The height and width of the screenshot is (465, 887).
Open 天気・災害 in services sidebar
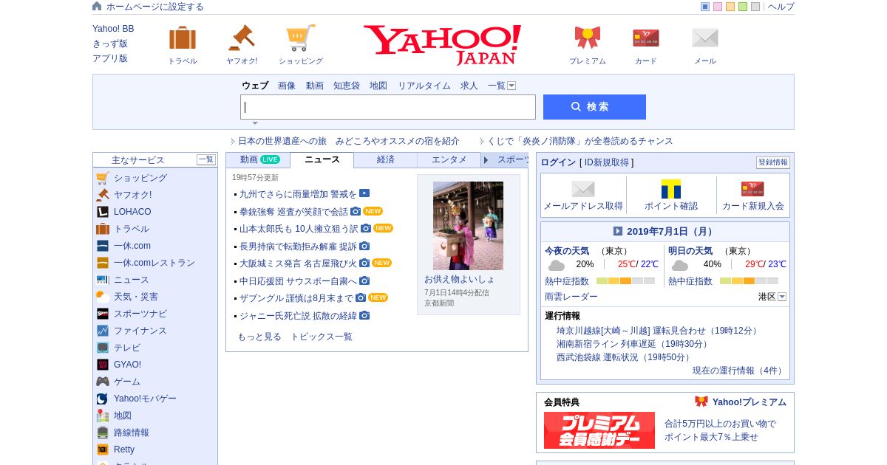[x=136, y=297]
